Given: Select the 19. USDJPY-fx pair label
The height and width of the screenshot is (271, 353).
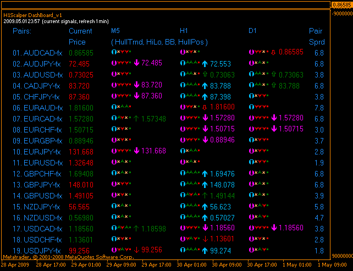Looking at the screenshot, I should coord(37,251).
